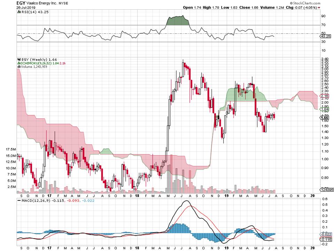
Task: Click year 20 on the MACD time axis
Action: (312, 248)
